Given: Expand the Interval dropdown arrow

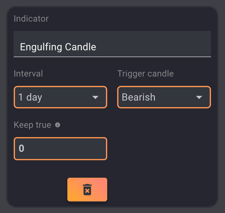Looking at the screenshot, I should tap(95, 97).
